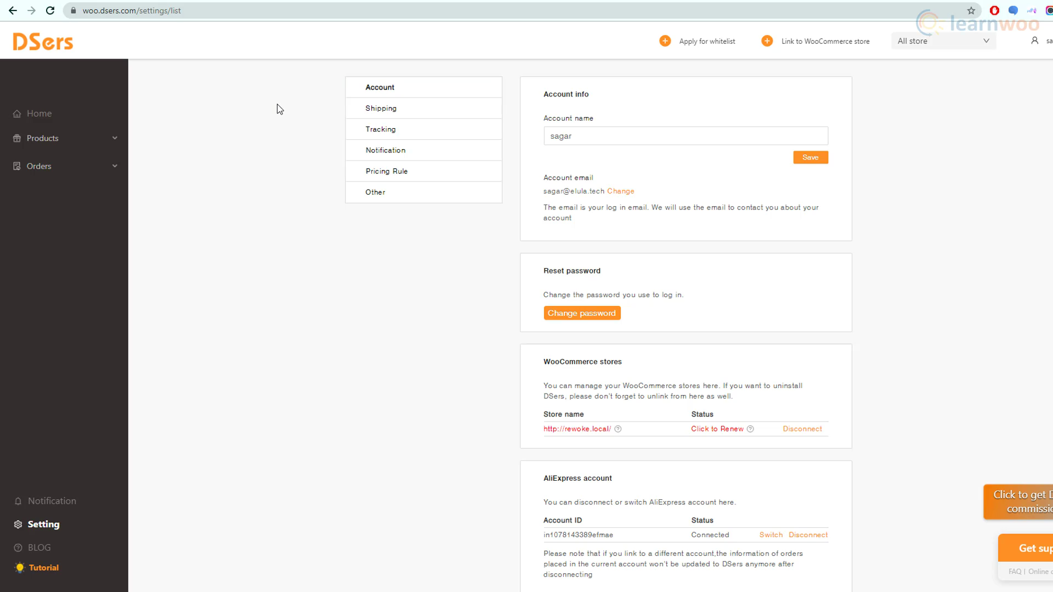This screenshot has width=1053, height=592.
Task: Click Apply for whitelist link
Action: (x=707, y=42)
